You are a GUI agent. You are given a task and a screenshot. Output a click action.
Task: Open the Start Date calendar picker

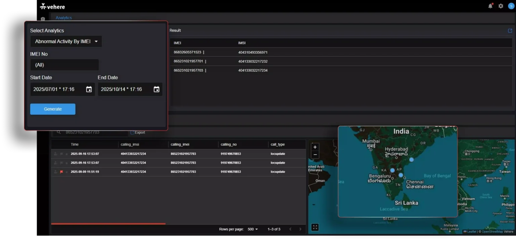[89, 89]
